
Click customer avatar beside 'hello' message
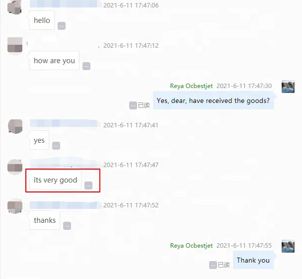15,7
